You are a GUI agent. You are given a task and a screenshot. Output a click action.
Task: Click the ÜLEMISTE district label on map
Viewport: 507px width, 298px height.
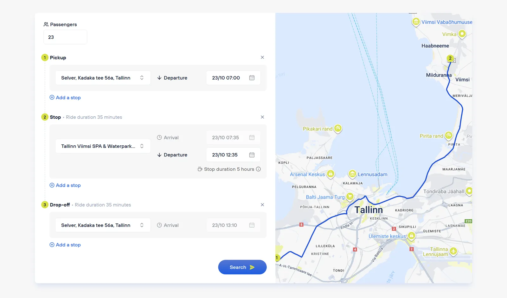[432, 231]
